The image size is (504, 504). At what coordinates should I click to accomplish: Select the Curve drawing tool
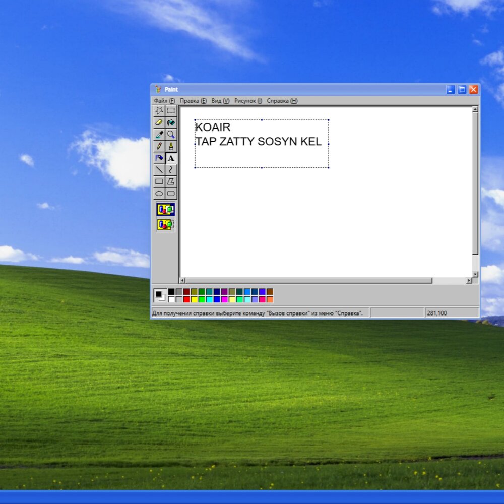pyautogui.click(x=171, y=170)
